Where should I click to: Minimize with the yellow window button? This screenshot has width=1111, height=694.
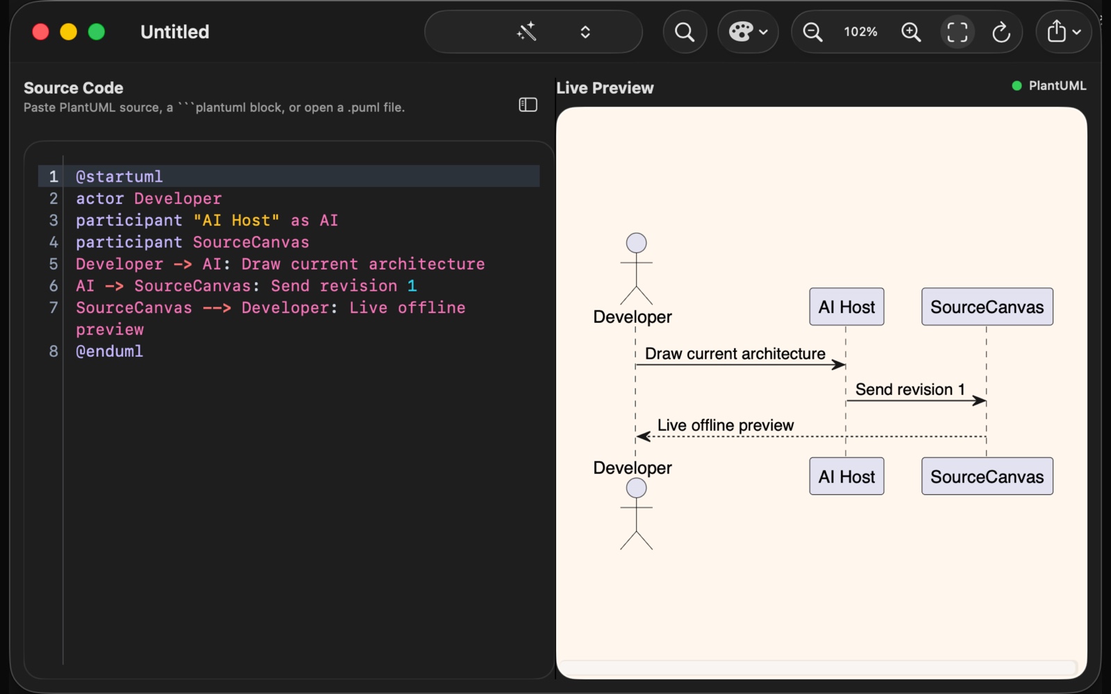[x=69, y=32]
